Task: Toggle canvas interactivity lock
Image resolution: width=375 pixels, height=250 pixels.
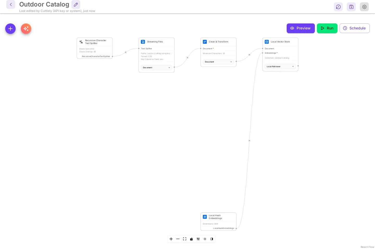Action: tap(191, 239)
